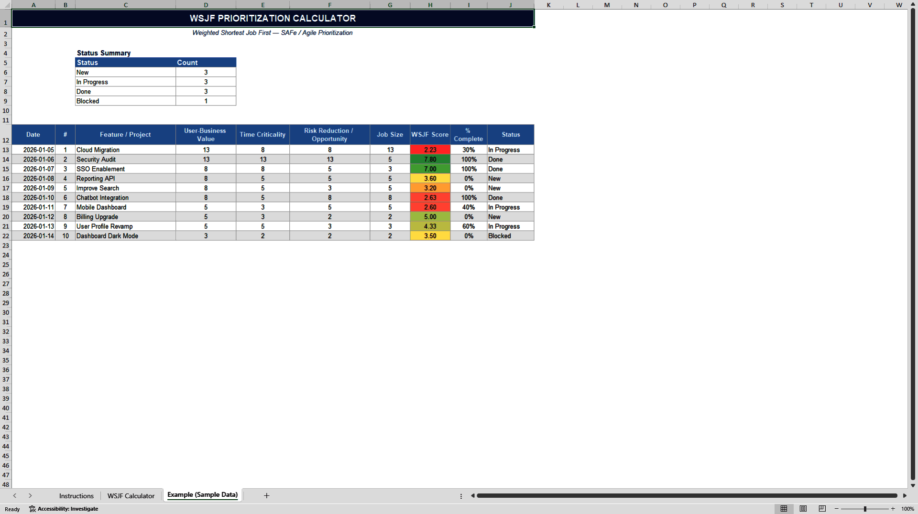Select column A header
The image size is (918, 514).
tap(33, 5)
